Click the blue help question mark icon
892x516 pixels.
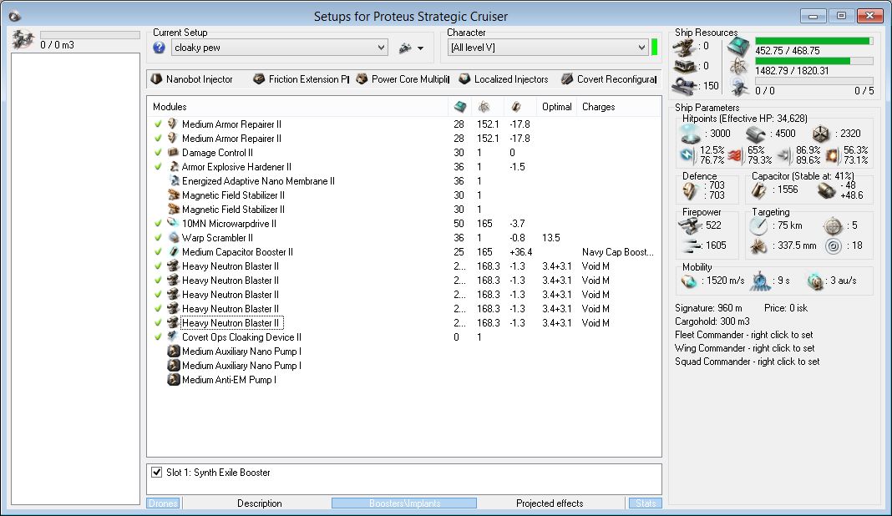pos(160,48)
